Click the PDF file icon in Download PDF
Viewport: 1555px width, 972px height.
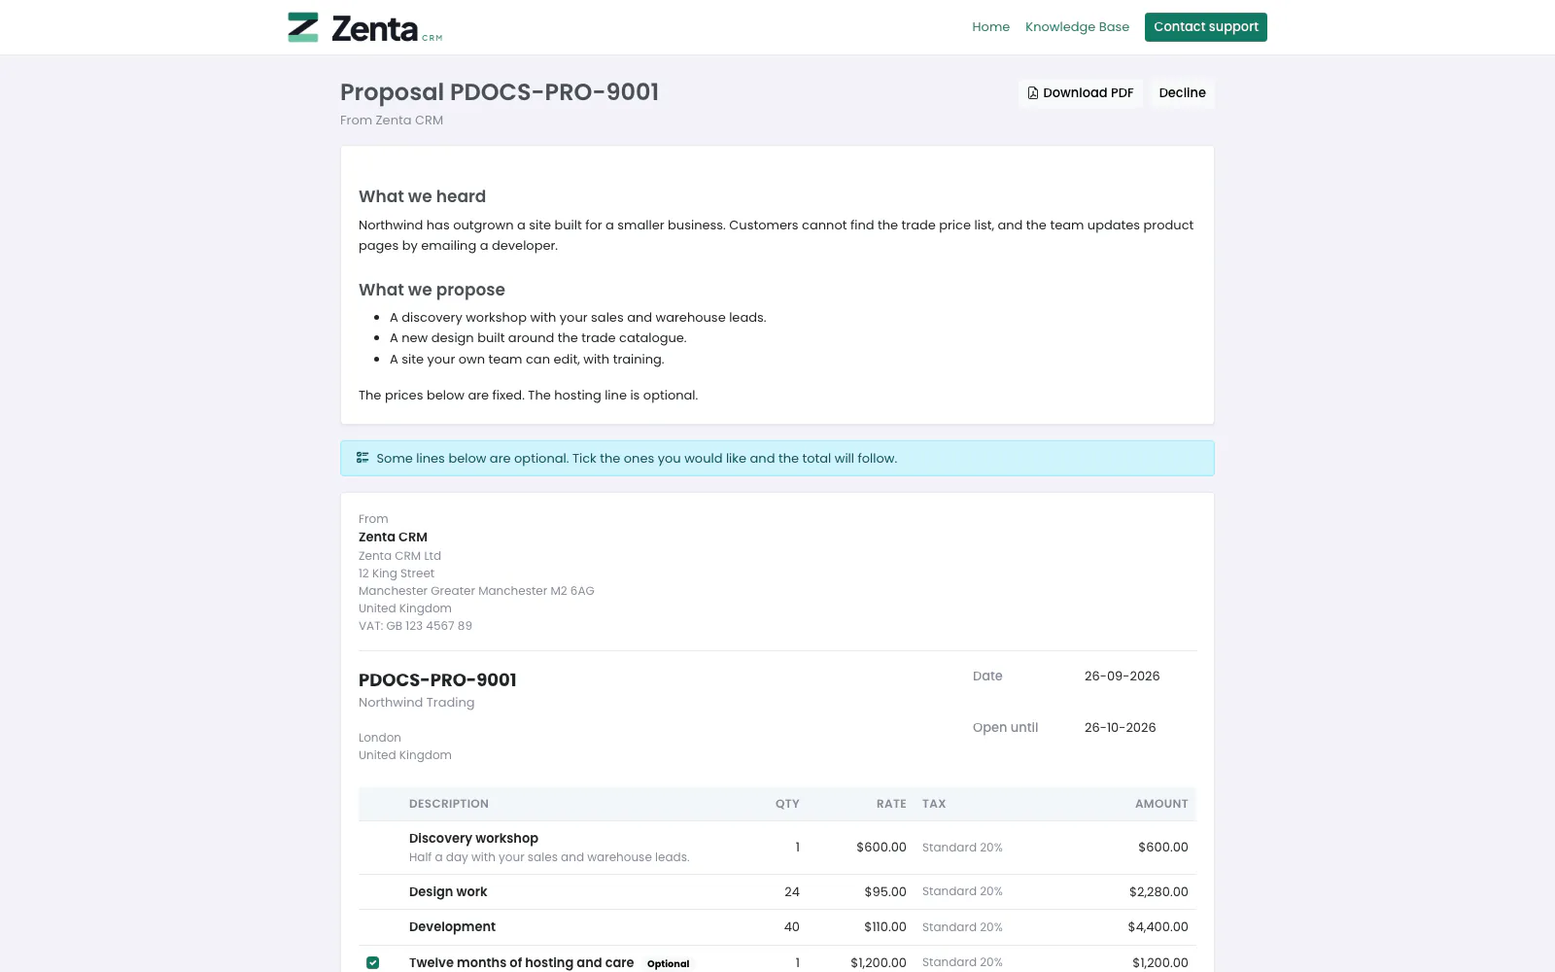click(x=1033, y=93)
